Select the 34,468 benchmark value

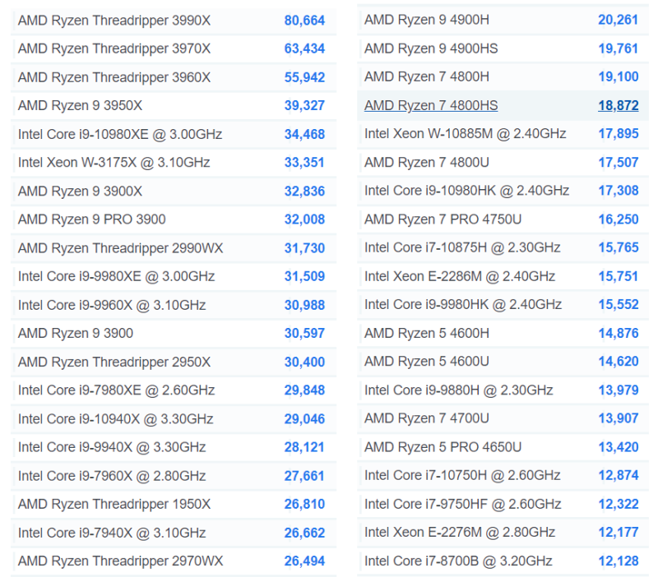[x=304, y=135]
